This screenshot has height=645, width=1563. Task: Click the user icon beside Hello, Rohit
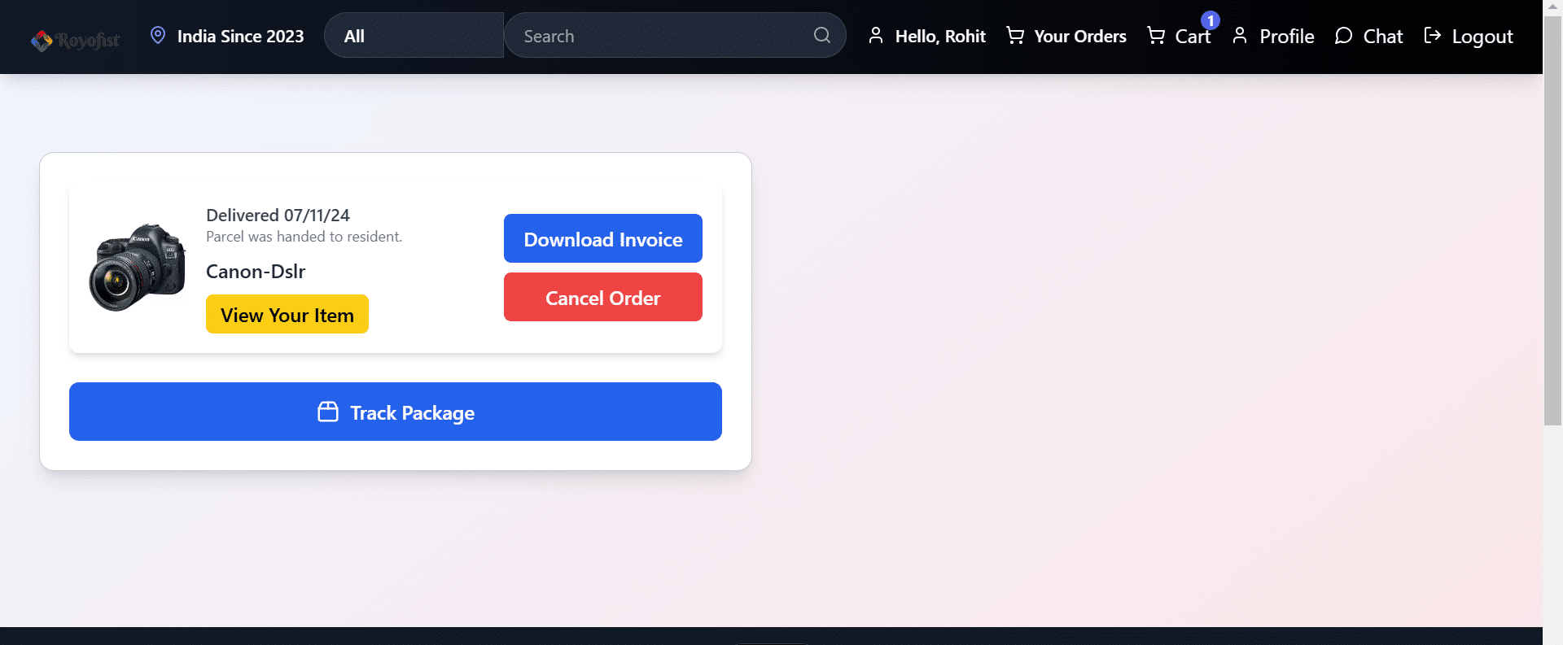(x=876, y=35)
